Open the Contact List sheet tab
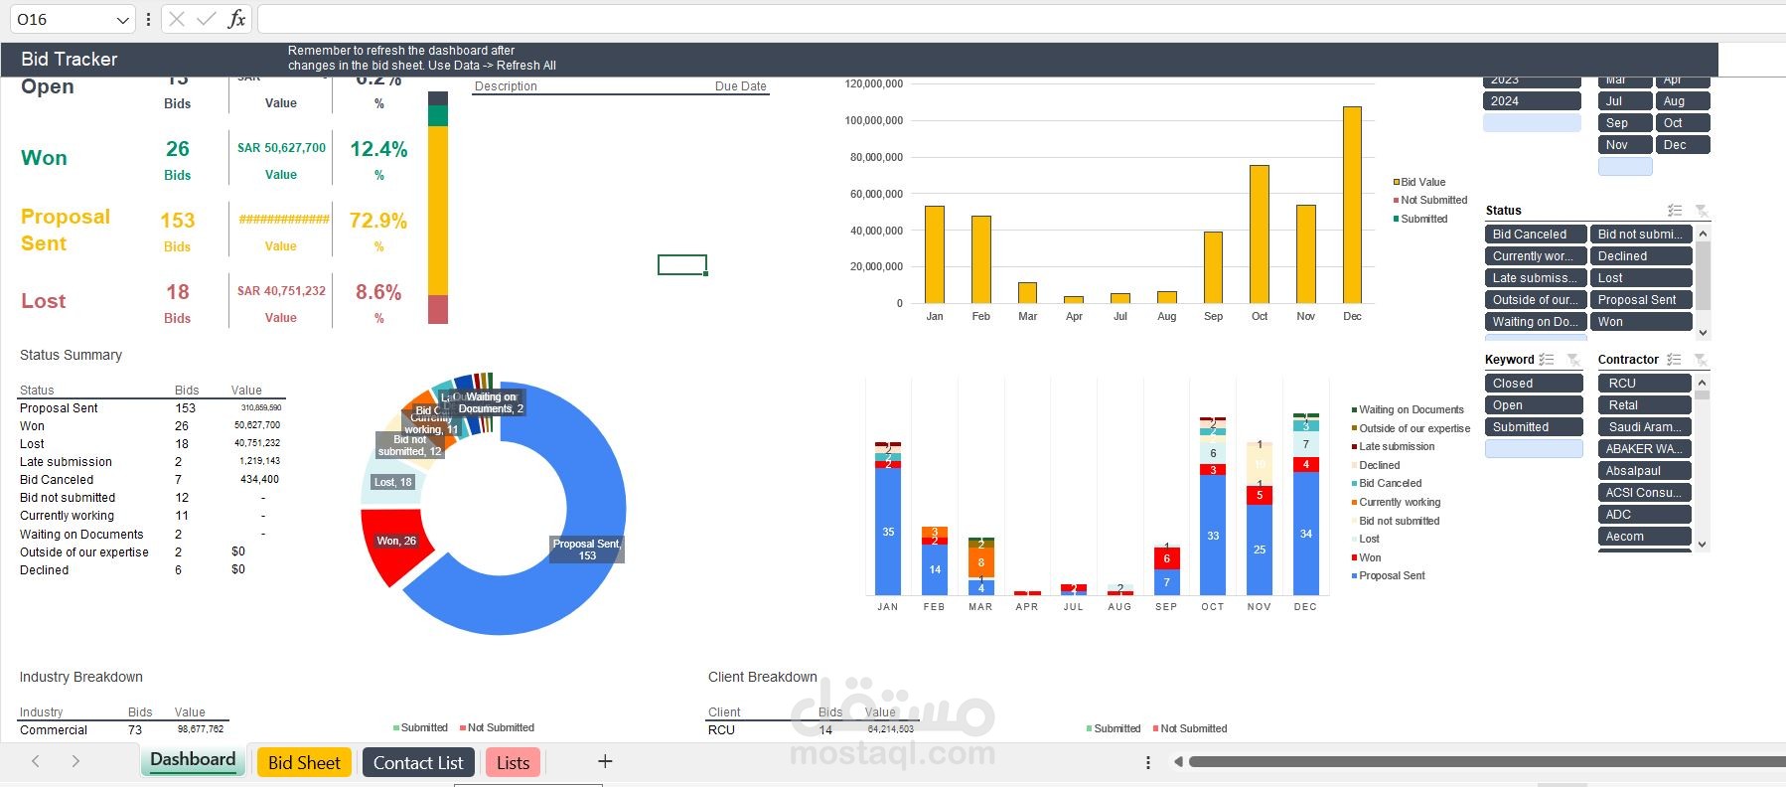 418,762
